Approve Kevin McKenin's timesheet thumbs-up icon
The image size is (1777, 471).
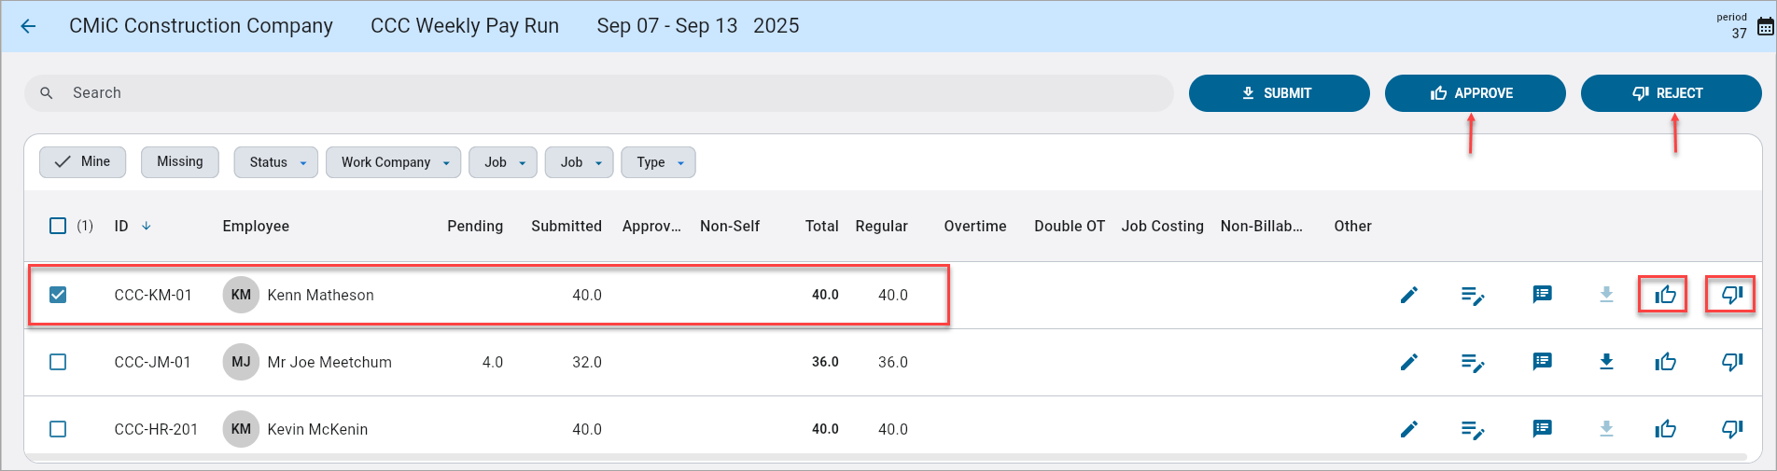(x=1665, y=429)
